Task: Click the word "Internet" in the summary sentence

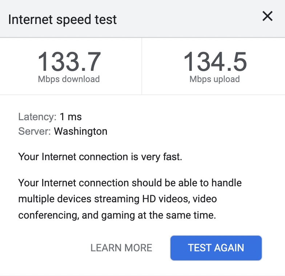Action: tap(58, 157)
